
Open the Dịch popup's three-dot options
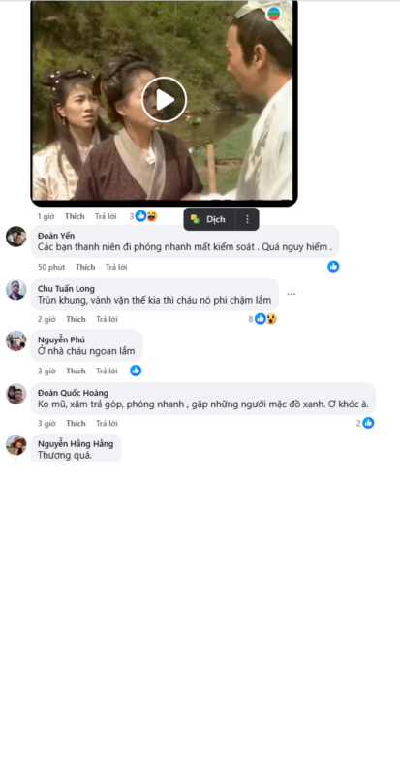pyautogui.click(x=247, y=219)
